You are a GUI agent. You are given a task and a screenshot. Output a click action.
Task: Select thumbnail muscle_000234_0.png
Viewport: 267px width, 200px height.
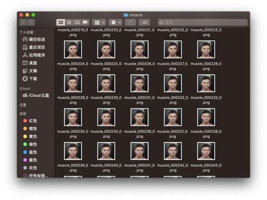73,117
